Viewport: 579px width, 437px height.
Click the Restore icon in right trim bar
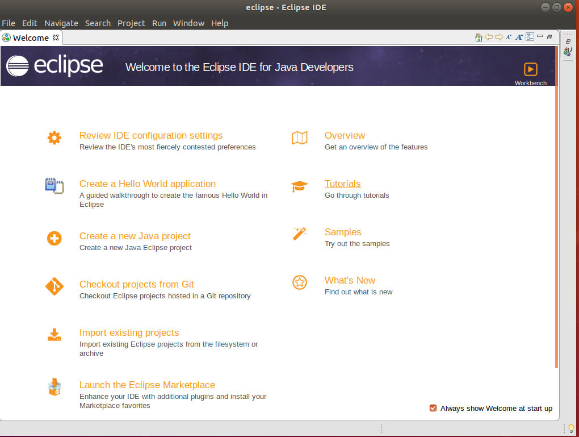pos(568,41)
